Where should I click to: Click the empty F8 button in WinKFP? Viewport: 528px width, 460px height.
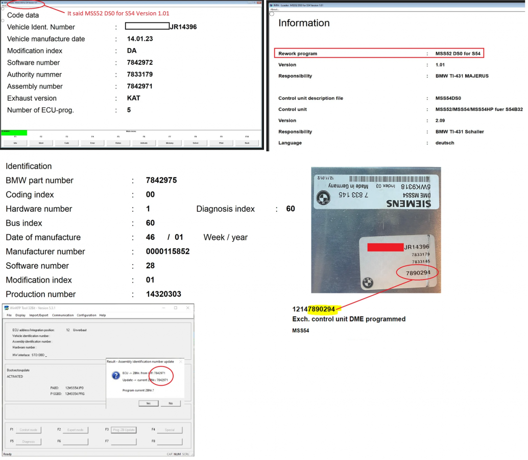170,441
